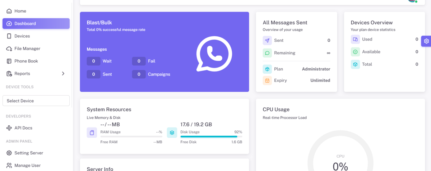This screenshot has height=171, width=431.
Task: Click the Used devices icon
Action: (355, 40)
